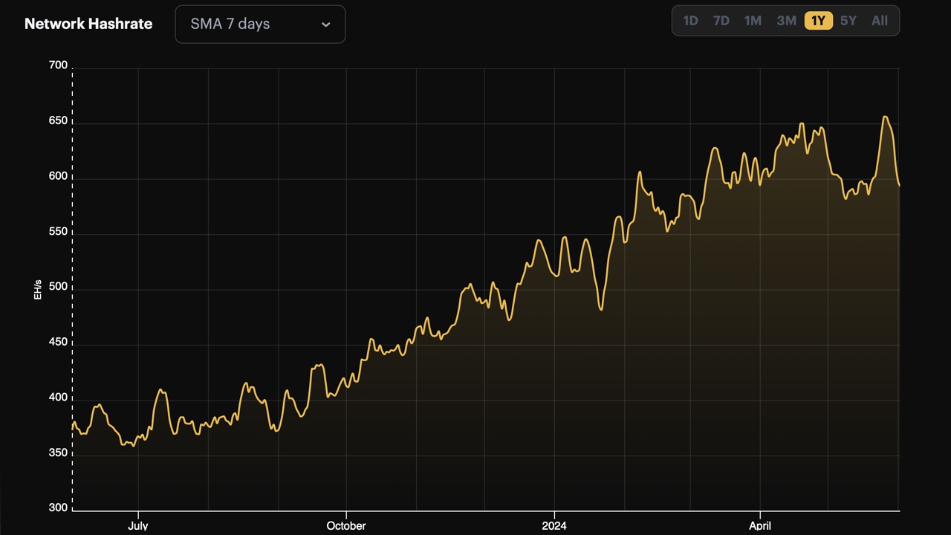Click the 300 gridline label
951x535 pixels.
pyautogui.click(x=58, y=507)
